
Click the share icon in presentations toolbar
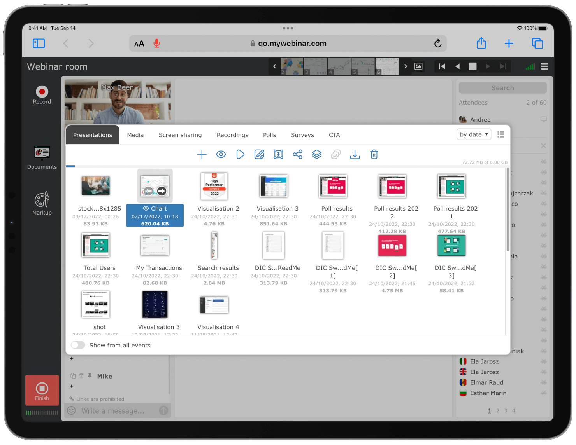click(297, 155)
